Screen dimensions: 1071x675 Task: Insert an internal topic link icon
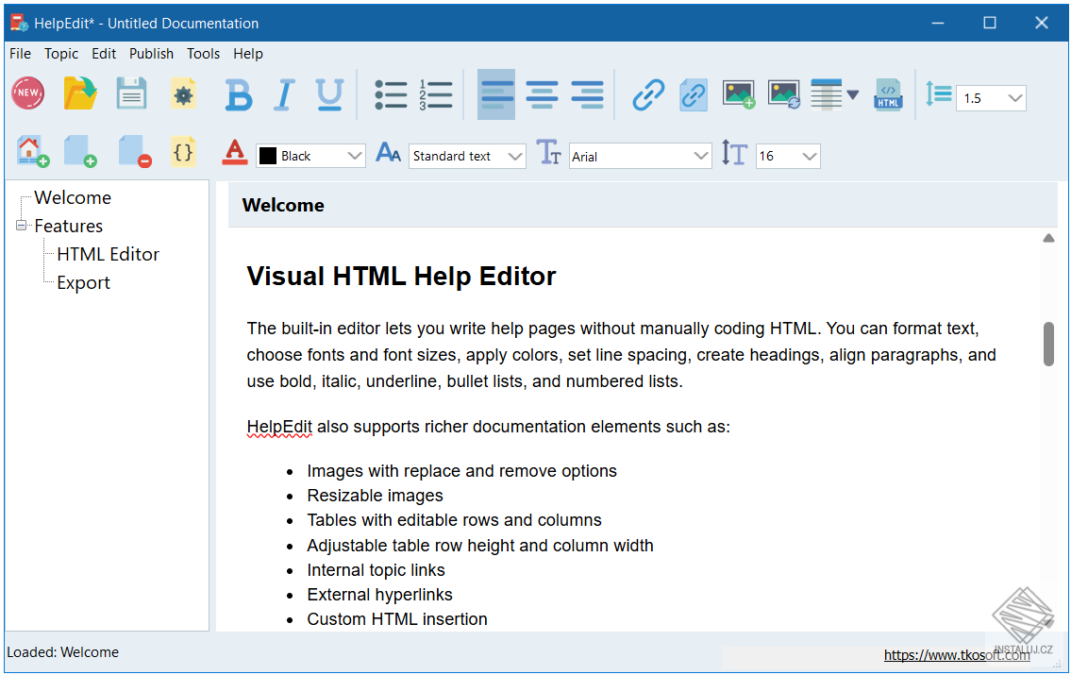pyautogui.click(x=694, y=94)
